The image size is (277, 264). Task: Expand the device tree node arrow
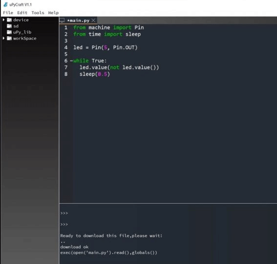click(3, 20)
